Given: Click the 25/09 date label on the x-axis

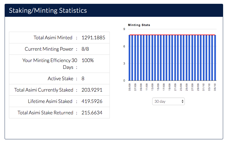Looking at the screenshot, I should [187, 87].
